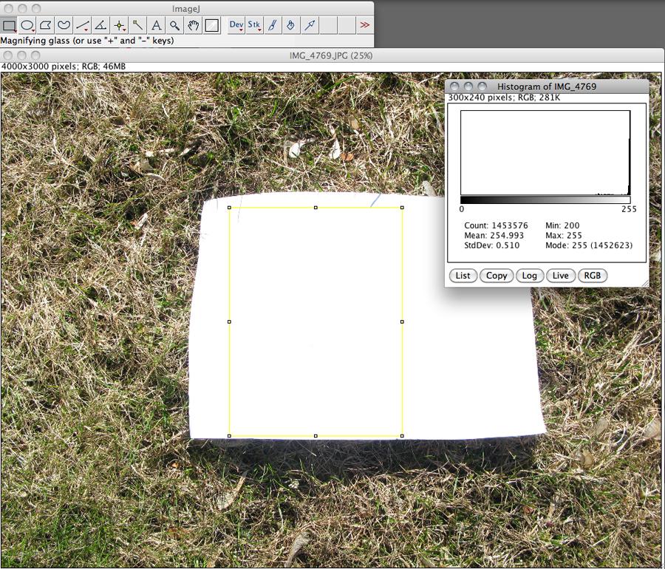Select the Straight line tool
Screen dimensions: 665x569
pos(82,25)
